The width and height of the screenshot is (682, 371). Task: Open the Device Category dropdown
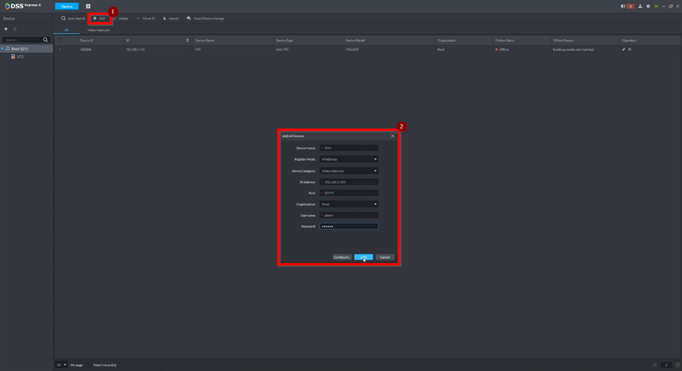click(349, 171)
